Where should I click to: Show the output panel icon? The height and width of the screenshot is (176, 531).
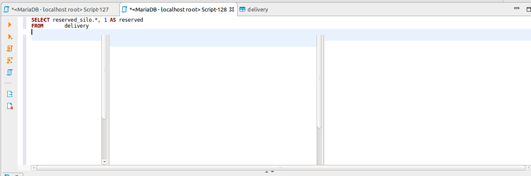coord(10,94)
